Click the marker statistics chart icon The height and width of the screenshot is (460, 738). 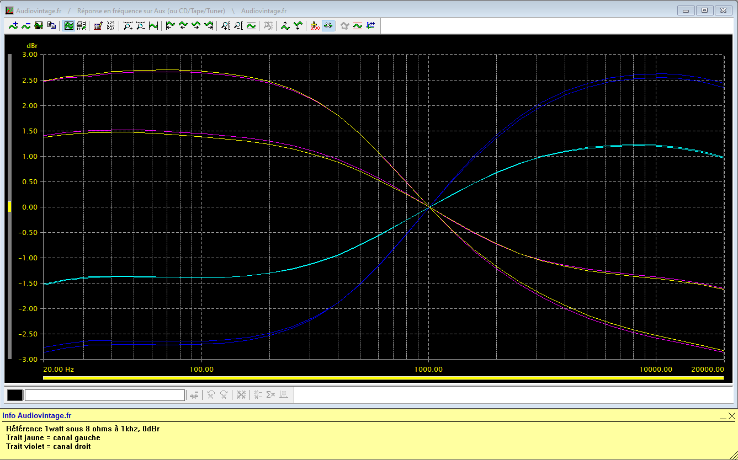coord(283,395)
